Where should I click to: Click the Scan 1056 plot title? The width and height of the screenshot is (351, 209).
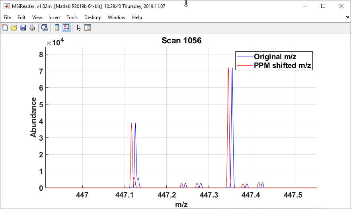[181, 41]
